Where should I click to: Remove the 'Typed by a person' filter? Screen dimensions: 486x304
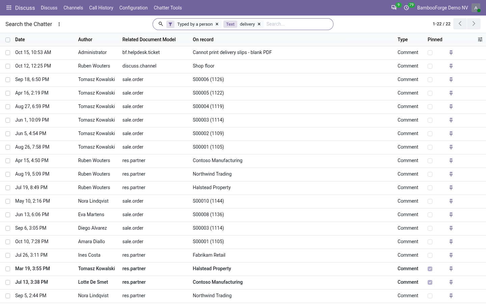(217, 24)
